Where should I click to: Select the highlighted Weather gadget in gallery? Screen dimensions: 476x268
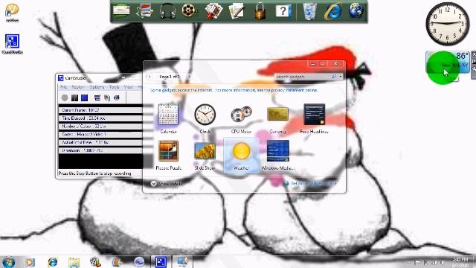click(x=241, y=155)
